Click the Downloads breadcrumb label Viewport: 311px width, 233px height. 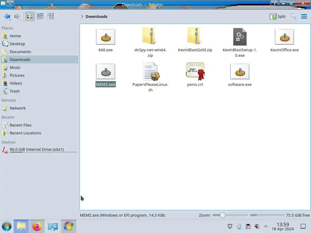(x=96, y=16)
